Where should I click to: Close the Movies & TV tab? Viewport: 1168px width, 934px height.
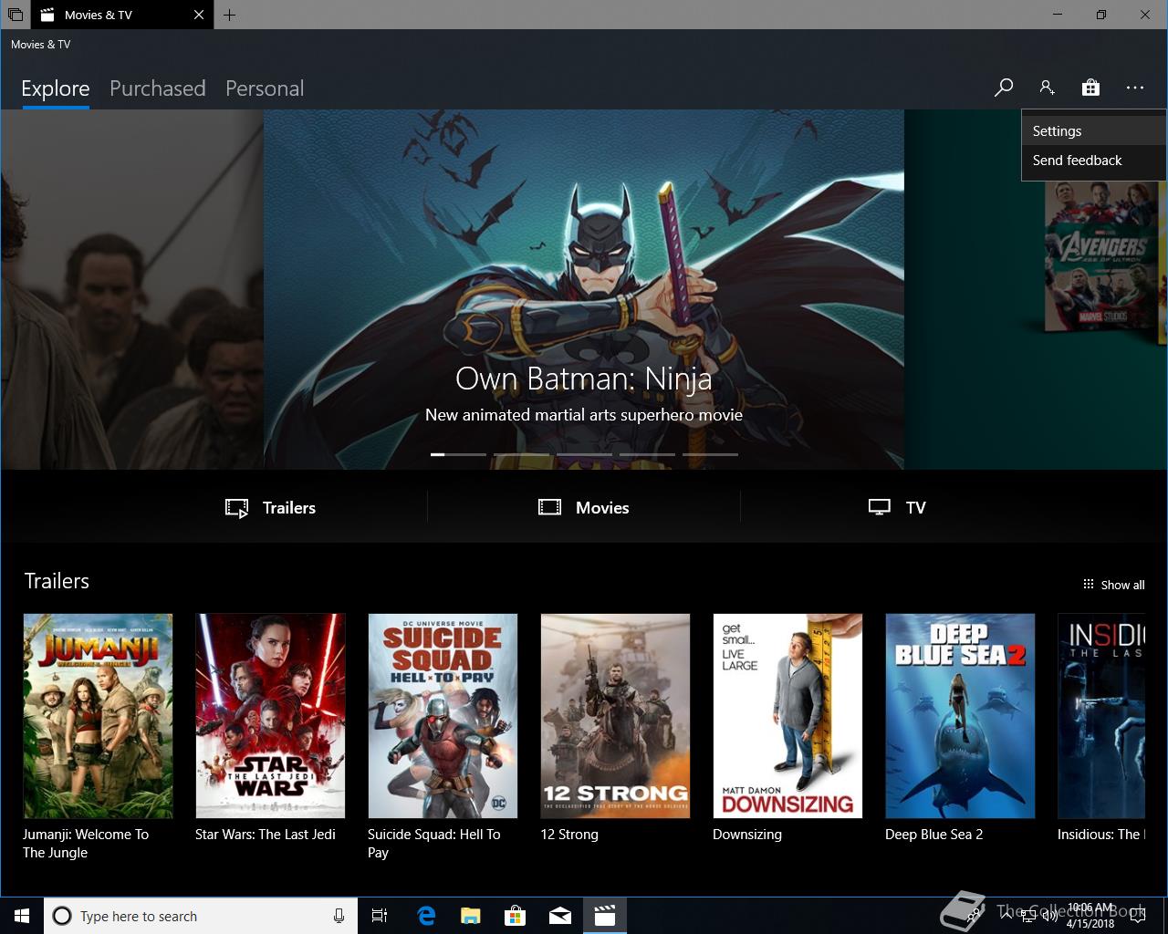tap(199, 15)
